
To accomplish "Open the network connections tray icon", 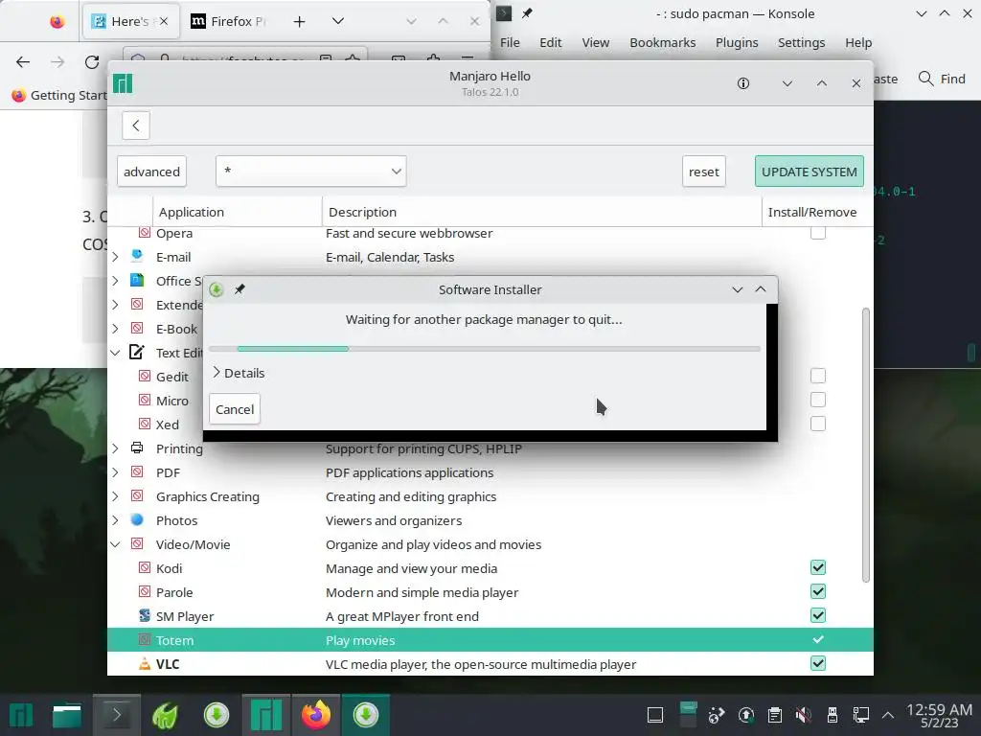I will (x=861, y=715).
